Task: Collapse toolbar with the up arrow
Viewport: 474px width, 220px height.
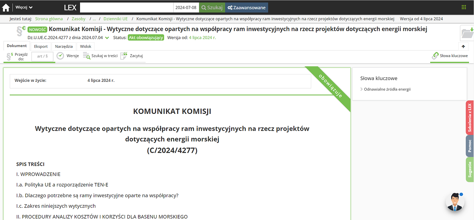Action: 463,47
